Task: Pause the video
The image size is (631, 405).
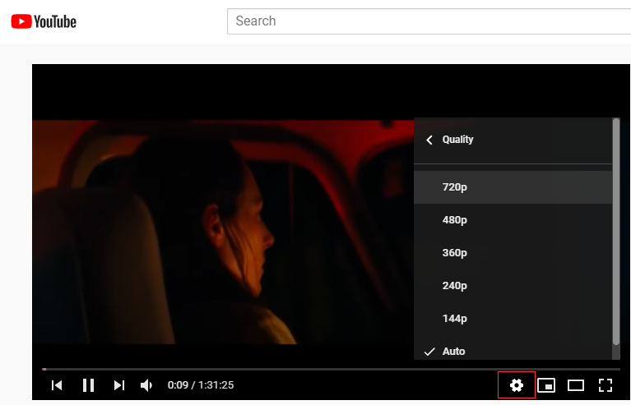Action: 88,385
